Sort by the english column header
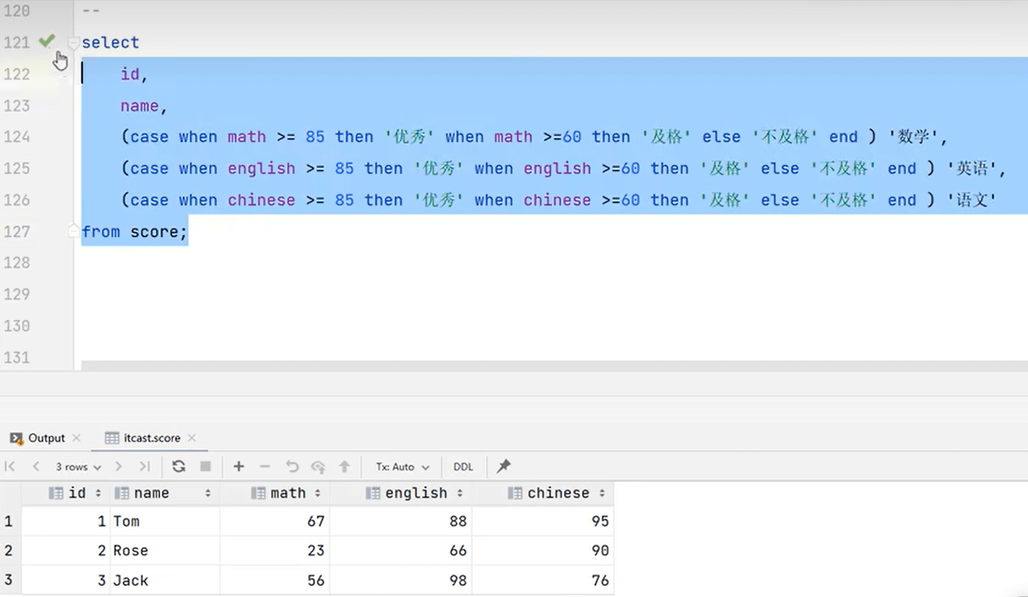 pyautogui.click(x=416, y=493)
